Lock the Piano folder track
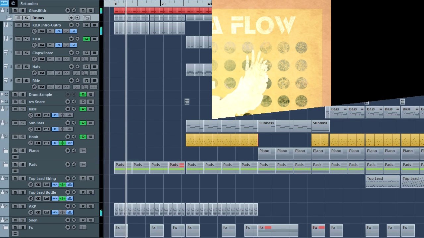Screen dimensions: 424x238 tap(83, 151)
